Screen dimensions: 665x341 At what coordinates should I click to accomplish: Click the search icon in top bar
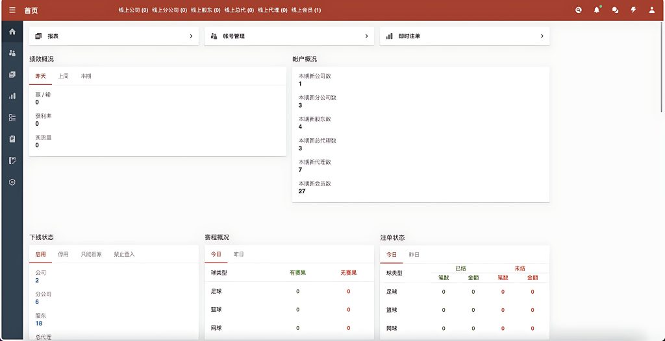click(579, 10)
